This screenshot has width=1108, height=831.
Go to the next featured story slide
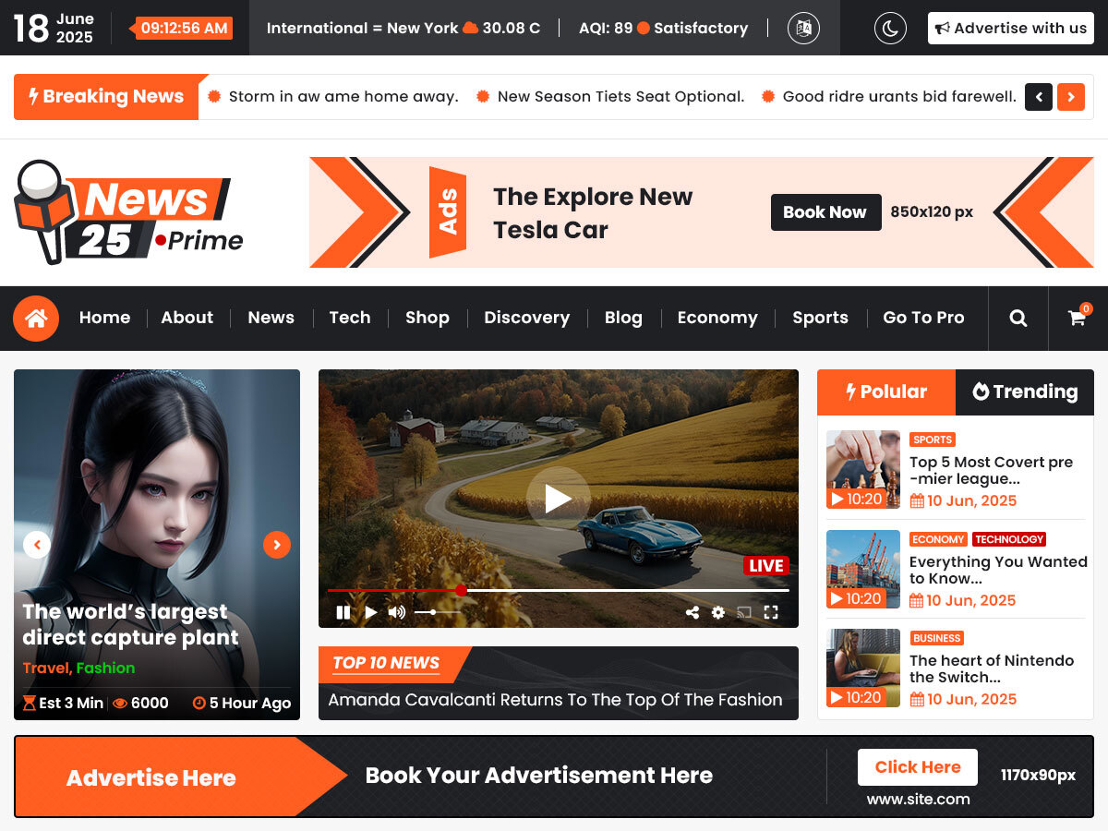pos(277,544)
